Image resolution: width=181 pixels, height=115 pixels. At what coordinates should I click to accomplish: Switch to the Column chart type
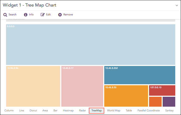[9, 111]
